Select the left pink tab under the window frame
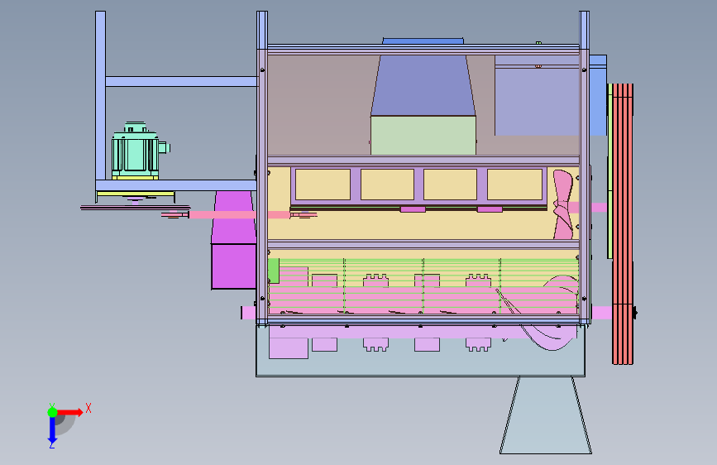The image size is (717, 465). coord(413,209)
